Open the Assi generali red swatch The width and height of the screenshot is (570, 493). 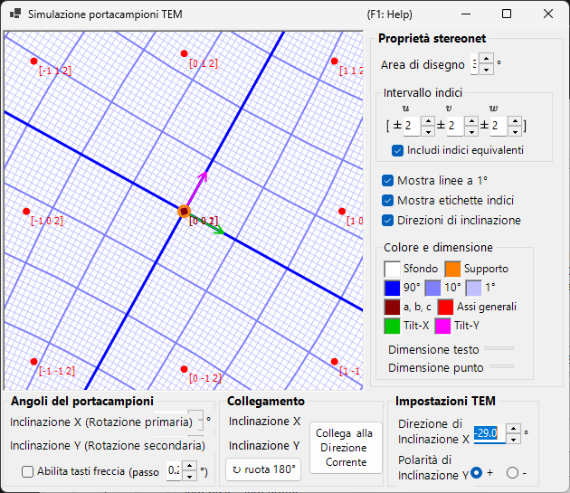[445, 307]
